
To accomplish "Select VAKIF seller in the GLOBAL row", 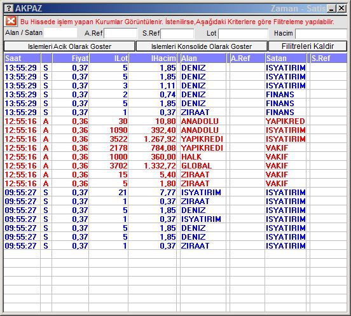I will [277, 165].
